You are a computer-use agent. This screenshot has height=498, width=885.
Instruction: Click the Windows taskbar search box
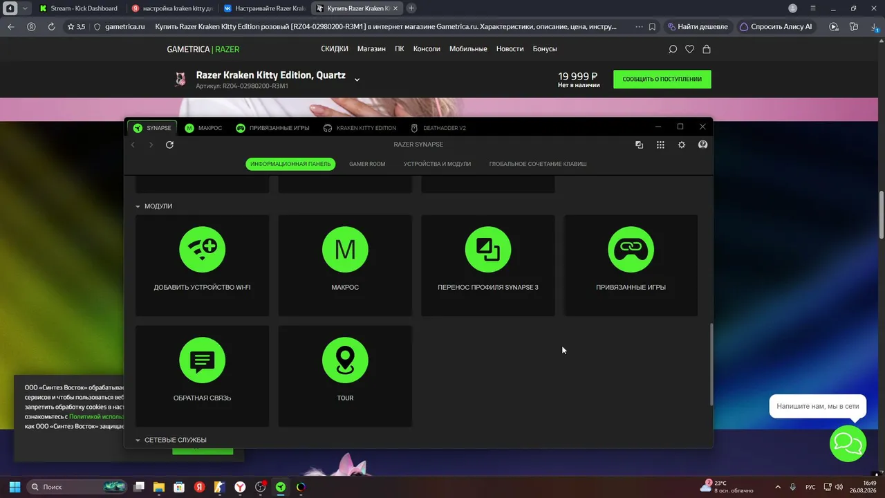click(77, 487)
